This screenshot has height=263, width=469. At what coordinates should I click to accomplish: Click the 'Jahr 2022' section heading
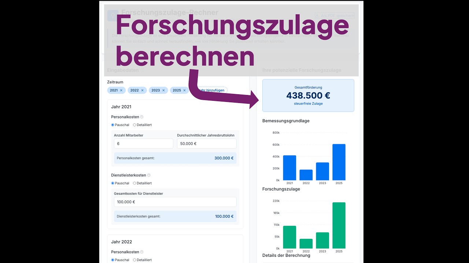click(121, 242)
